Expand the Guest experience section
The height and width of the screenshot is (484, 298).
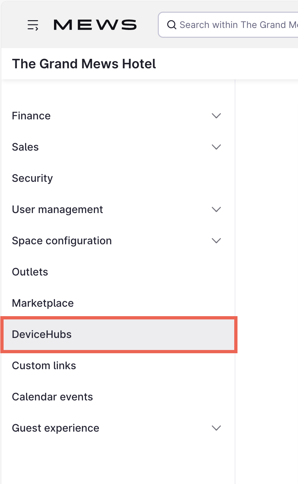pos(216,428)
